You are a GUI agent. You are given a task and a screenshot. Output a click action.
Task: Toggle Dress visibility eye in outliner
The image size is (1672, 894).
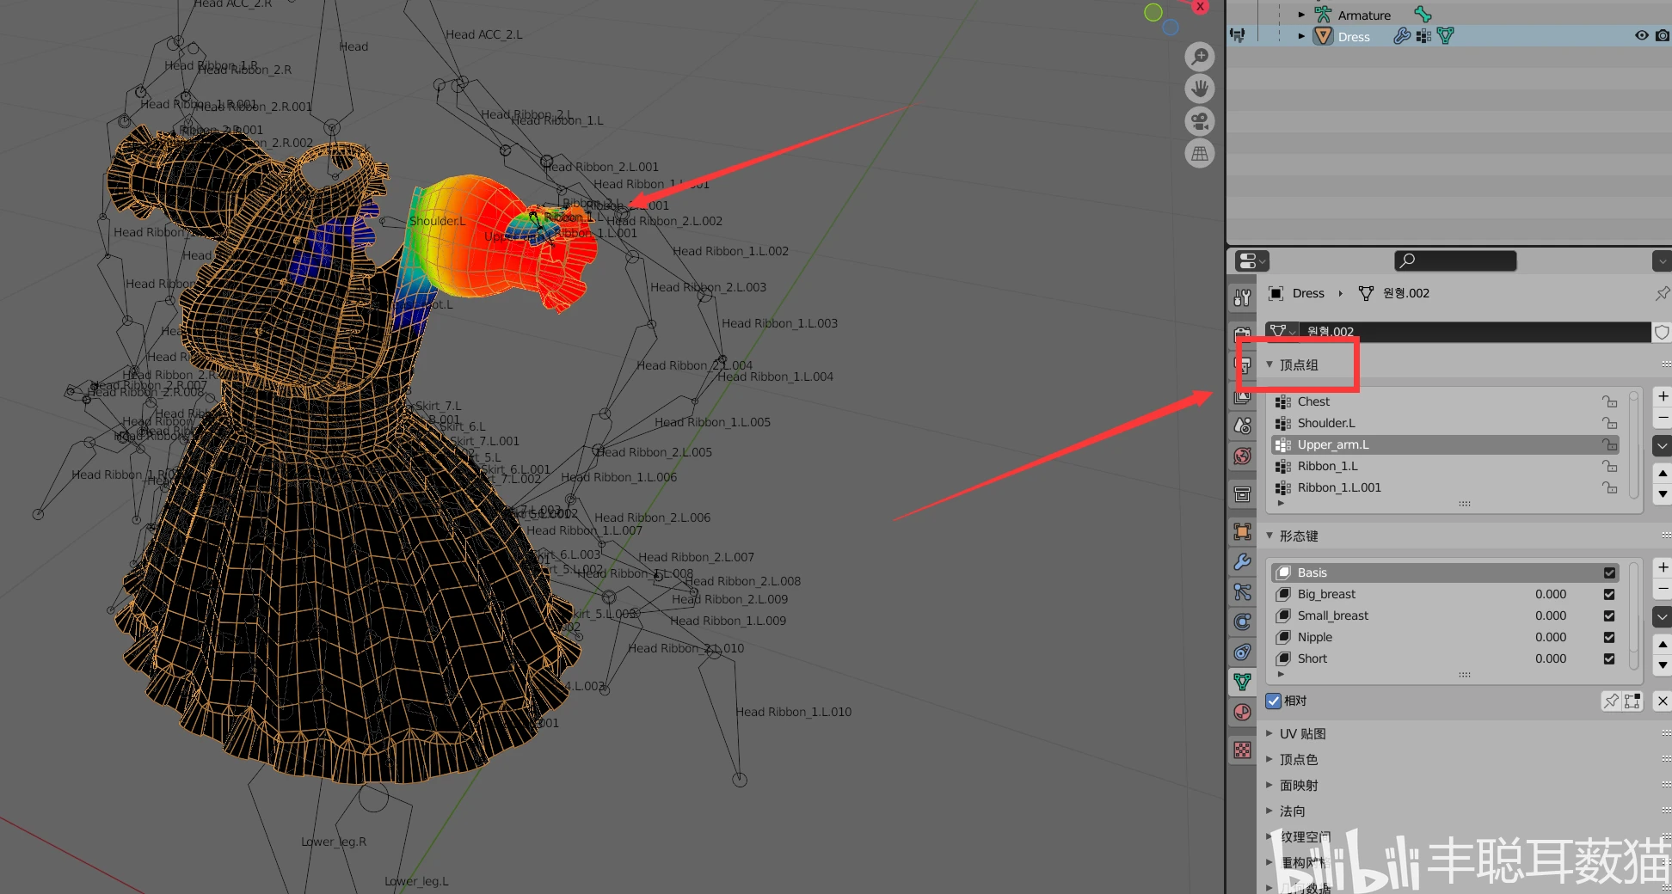tap(1641, 36)
